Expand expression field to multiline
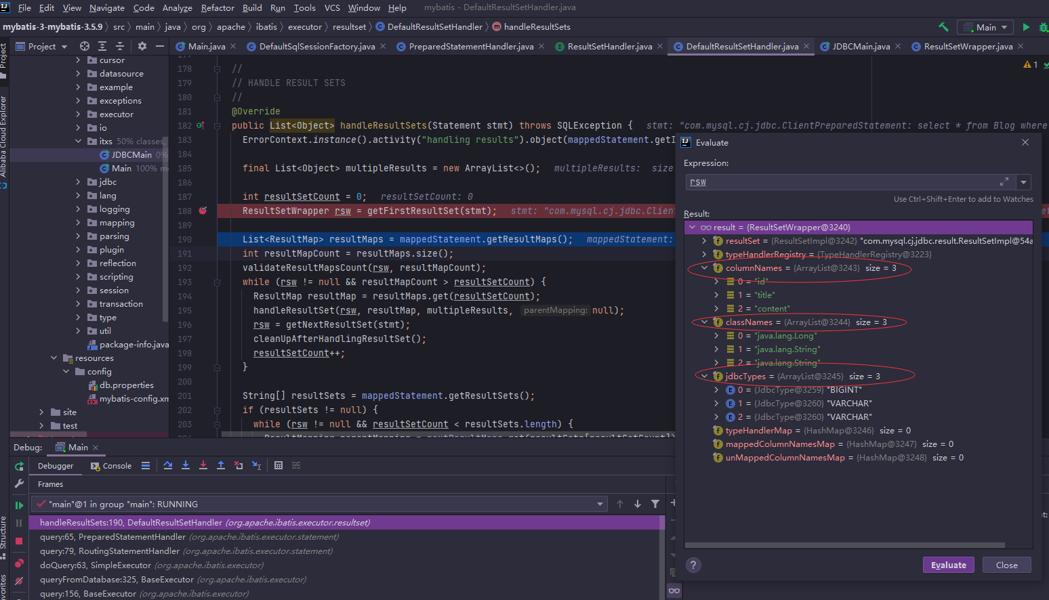Viewport: 1049px width, 600px height. pyautogui.click(x=1004, y=182)
